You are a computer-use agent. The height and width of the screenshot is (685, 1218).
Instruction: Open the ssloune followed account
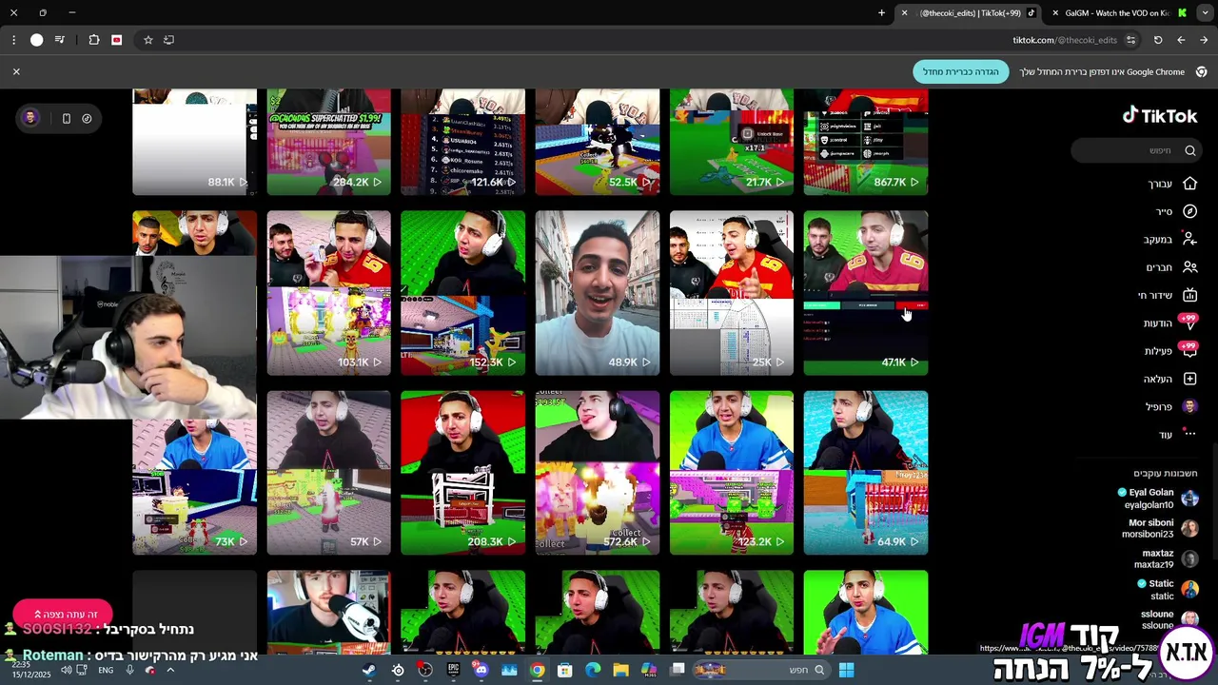pyautogui.click(x=1169, y=619)
